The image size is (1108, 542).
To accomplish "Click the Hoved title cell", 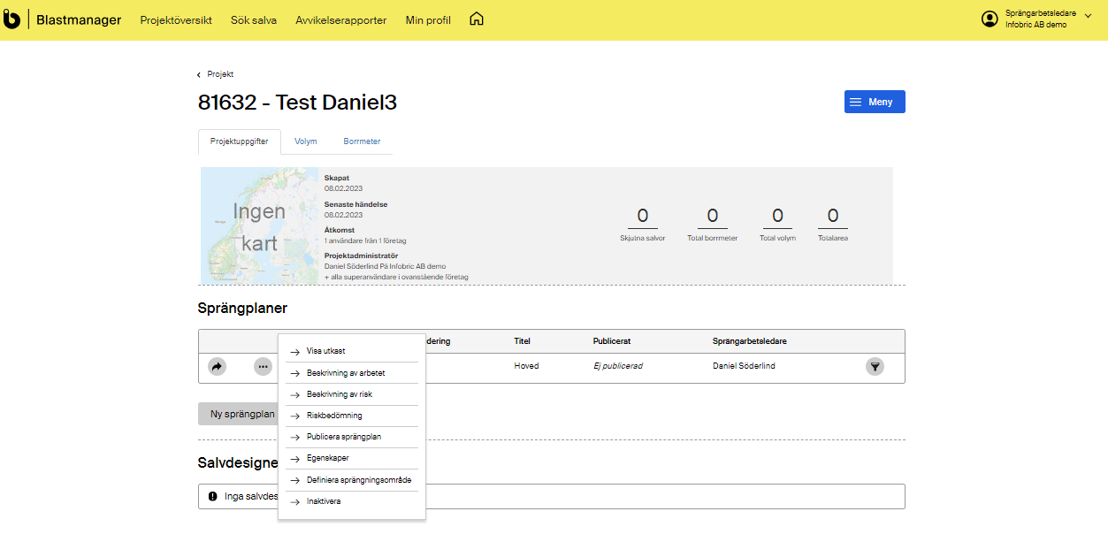I will (526, 366).
